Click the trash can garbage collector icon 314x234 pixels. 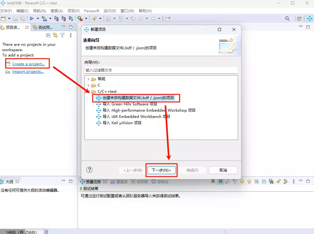[46, 232]
